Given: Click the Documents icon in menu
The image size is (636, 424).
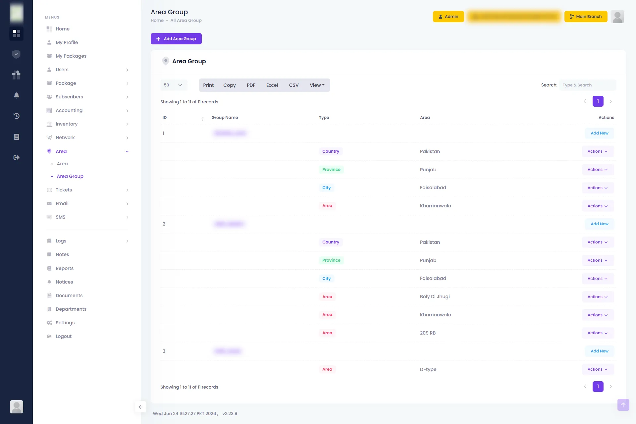Looking at the screenshot, I should tap(49, 295).
